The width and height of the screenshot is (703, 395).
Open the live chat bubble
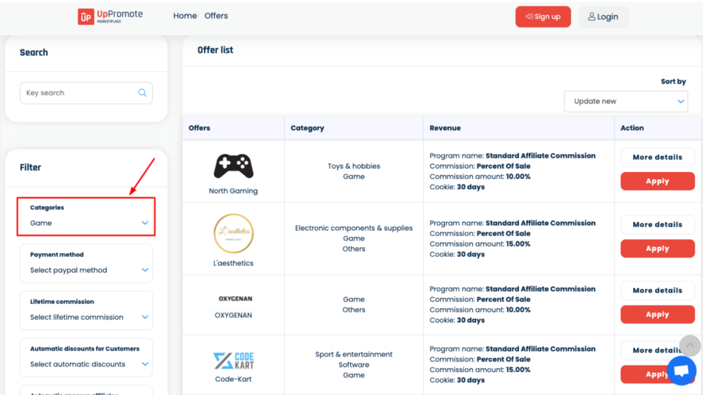pyautogui.click(x=682, y=370)
